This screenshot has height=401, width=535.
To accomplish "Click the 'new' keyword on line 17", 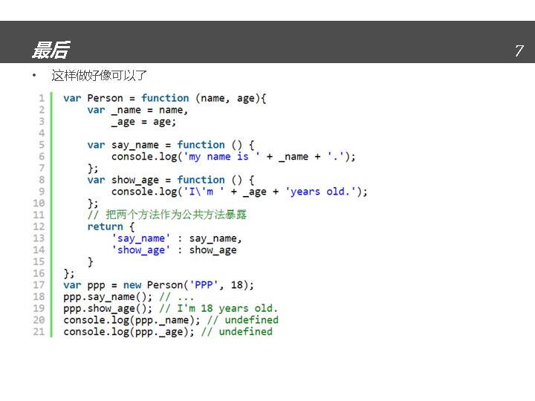I will (132, 284).
